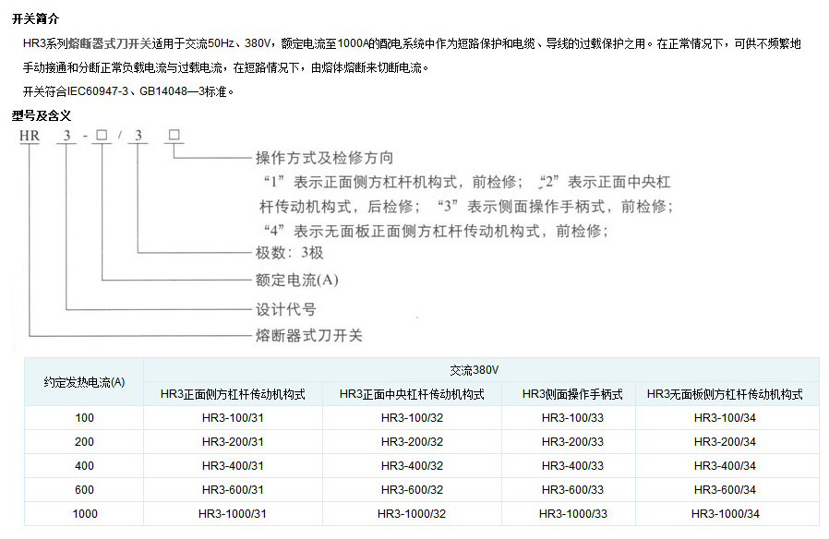Click the HR3-200/32 table cell
Screen dimensions: 829x539
(412, 442)
